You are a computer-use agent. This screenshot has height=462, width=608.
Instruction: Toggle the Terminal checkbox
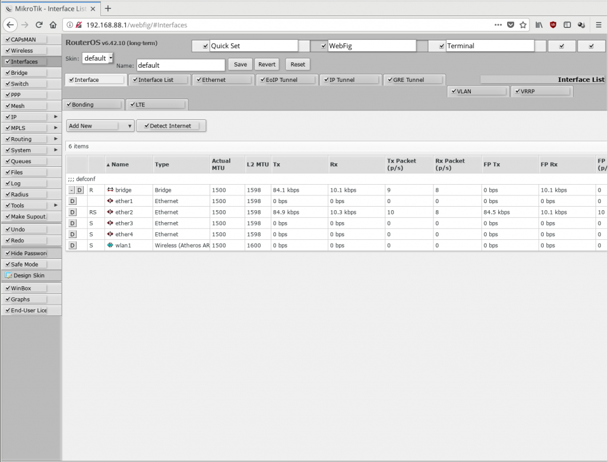442,46
